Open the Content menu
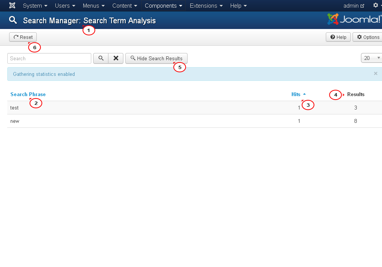Screen dimensions: 382x267 tap(125, 6)
